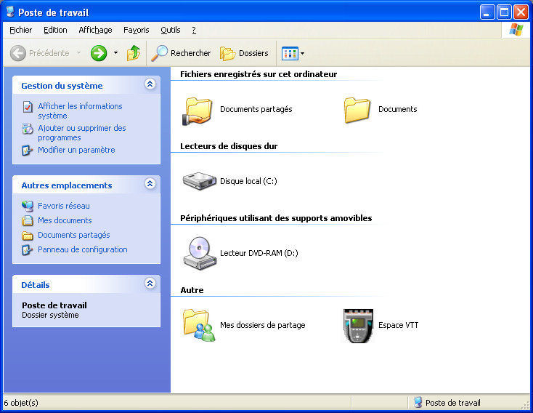Image resolution: width=533 pixels, height=413 pixels.
Task: Click the system information checklist icon
Action: point(28,107)
